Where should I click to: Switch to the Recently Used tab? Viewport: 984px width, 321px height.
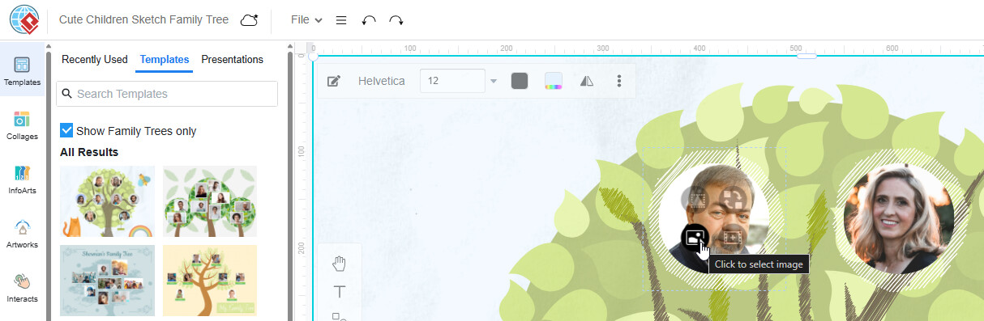(95, 59)
